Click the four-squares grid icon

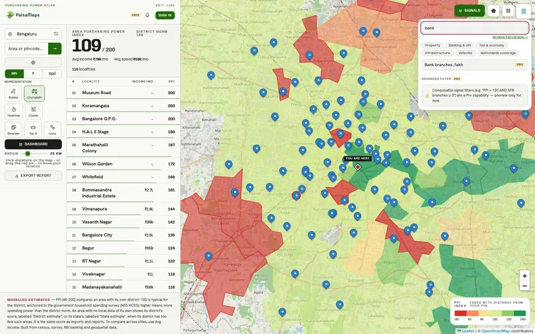[508, 11]
